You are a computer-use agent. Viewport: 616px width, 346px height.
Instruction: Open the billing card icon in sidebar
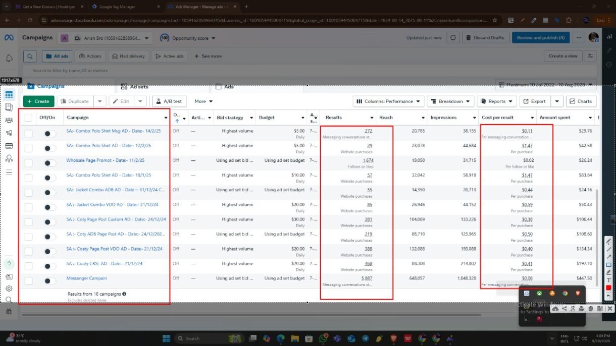point(9,146)
